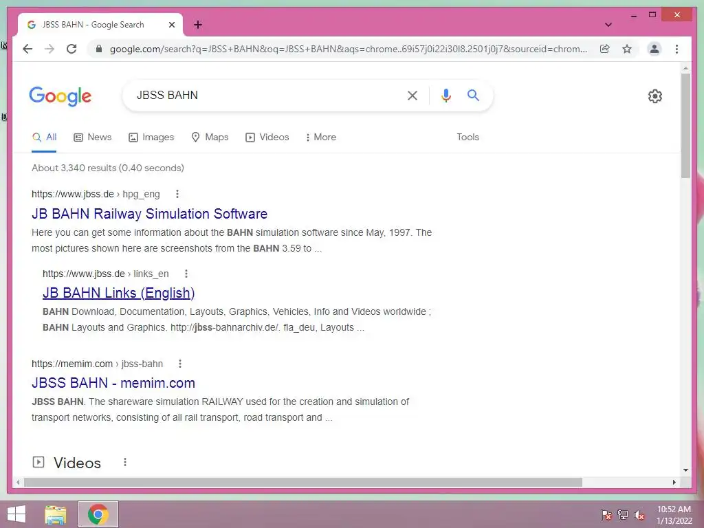Click the muted volume tray icon
Viewport: 704px width, 528px height.
point(639,514)
